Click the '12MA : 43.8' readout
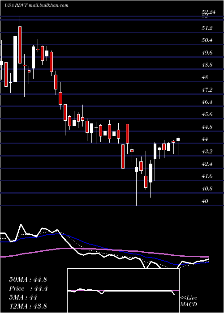 click(x=28, y=306)
